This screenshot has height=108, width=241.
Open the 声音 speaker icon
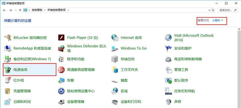(x=168, y=102)
